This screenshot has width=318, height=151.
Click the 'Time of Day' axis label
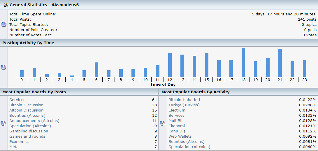tap(163, 84)
